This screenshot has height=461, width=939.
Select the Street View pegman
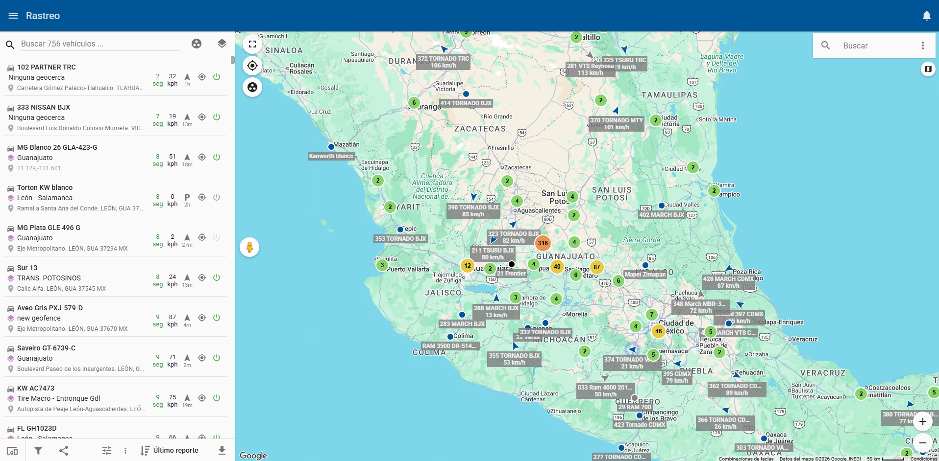pos(249,247)
